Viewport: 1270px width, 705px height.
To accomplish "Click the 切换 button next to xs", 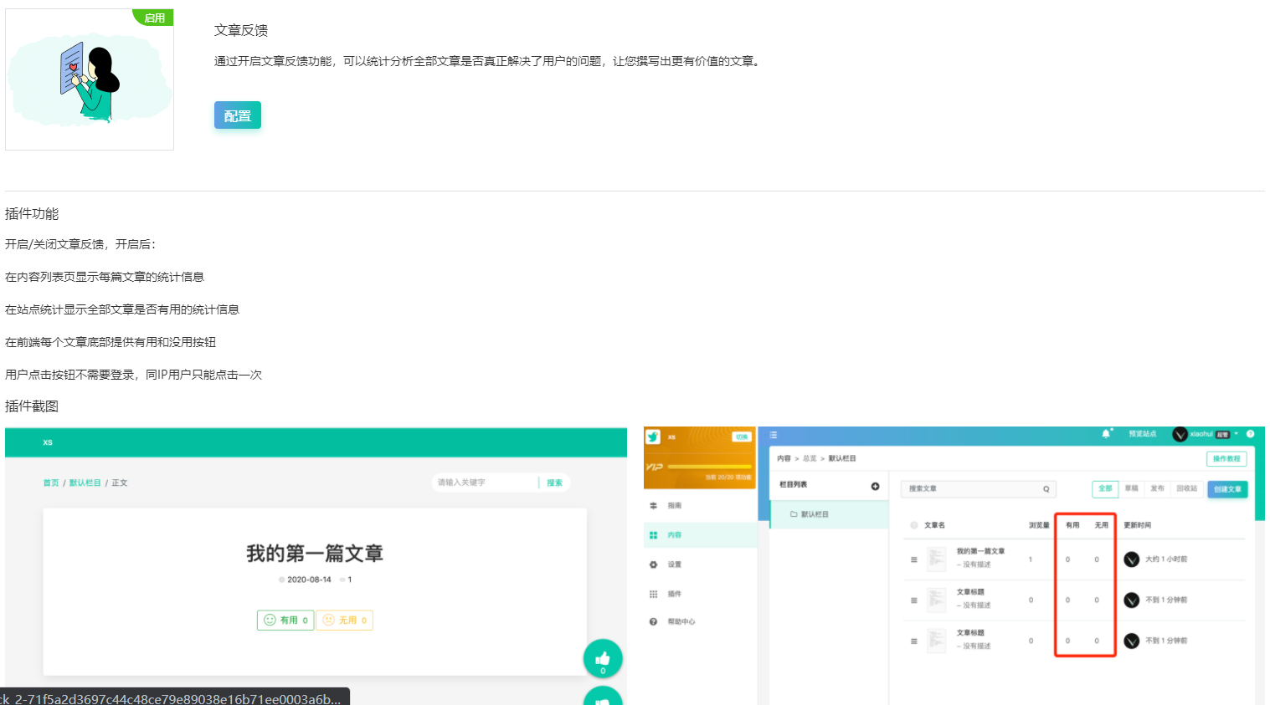I will click(x=742, y=437).
